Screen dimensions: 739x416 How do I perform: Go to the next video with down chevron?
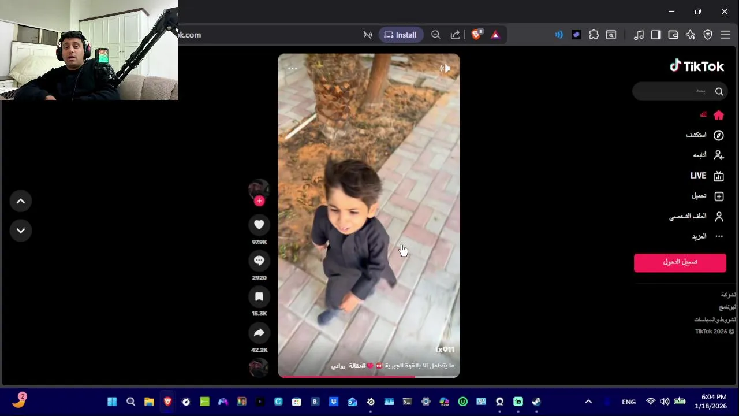pyautogui.click(x=21, y=231)
